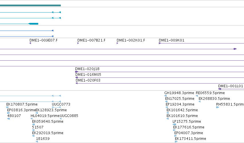Select the DME1-002K01.F feature label
This screenshot has width=244, height=143.
[x=131, y=40]
